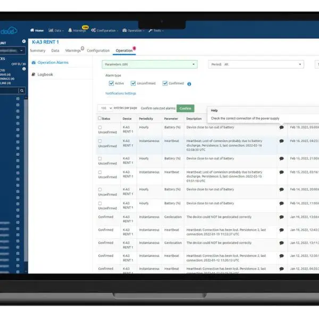The image size is (319, 319).
Task: Toggle the select-all Status header checkbox
Action: (x=99, y=118)
